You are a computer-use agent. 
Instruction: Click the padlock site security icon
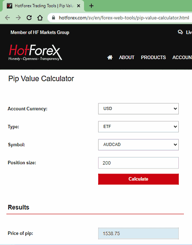pyautogui.click(x=53, y=18)
